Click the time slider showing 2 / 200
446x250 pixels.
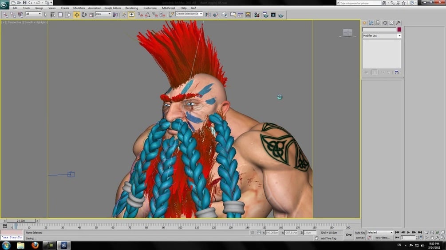21,220
